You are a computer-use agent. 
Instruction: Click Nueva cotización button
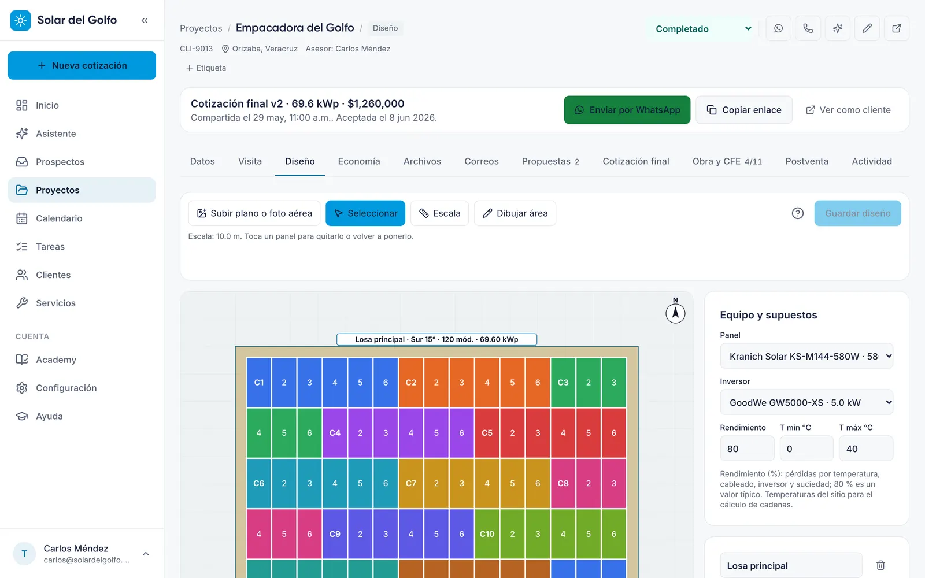(82, 65)
